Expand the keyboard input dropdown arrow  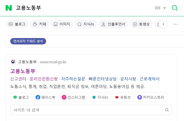click(x=165, y=8)
